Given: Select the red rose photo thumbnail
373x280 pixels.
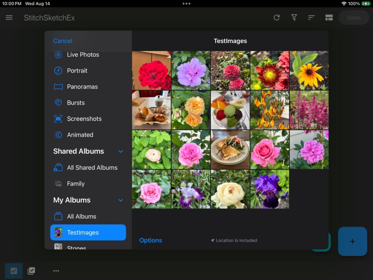Looking at the screenshot, I should tap(151, 70).
